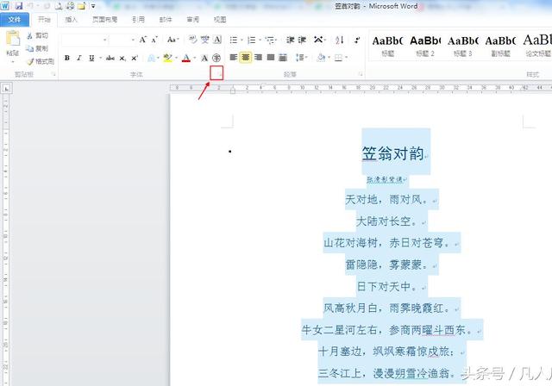Screen dimensions: 552x386
Task: Click the Cut (剪切) scissors icon
Action: [x=30, y=35]
